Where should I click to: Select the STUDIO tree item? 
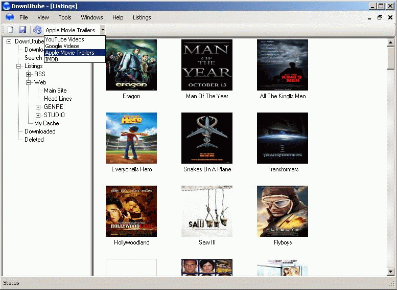(x=54, y=115)
